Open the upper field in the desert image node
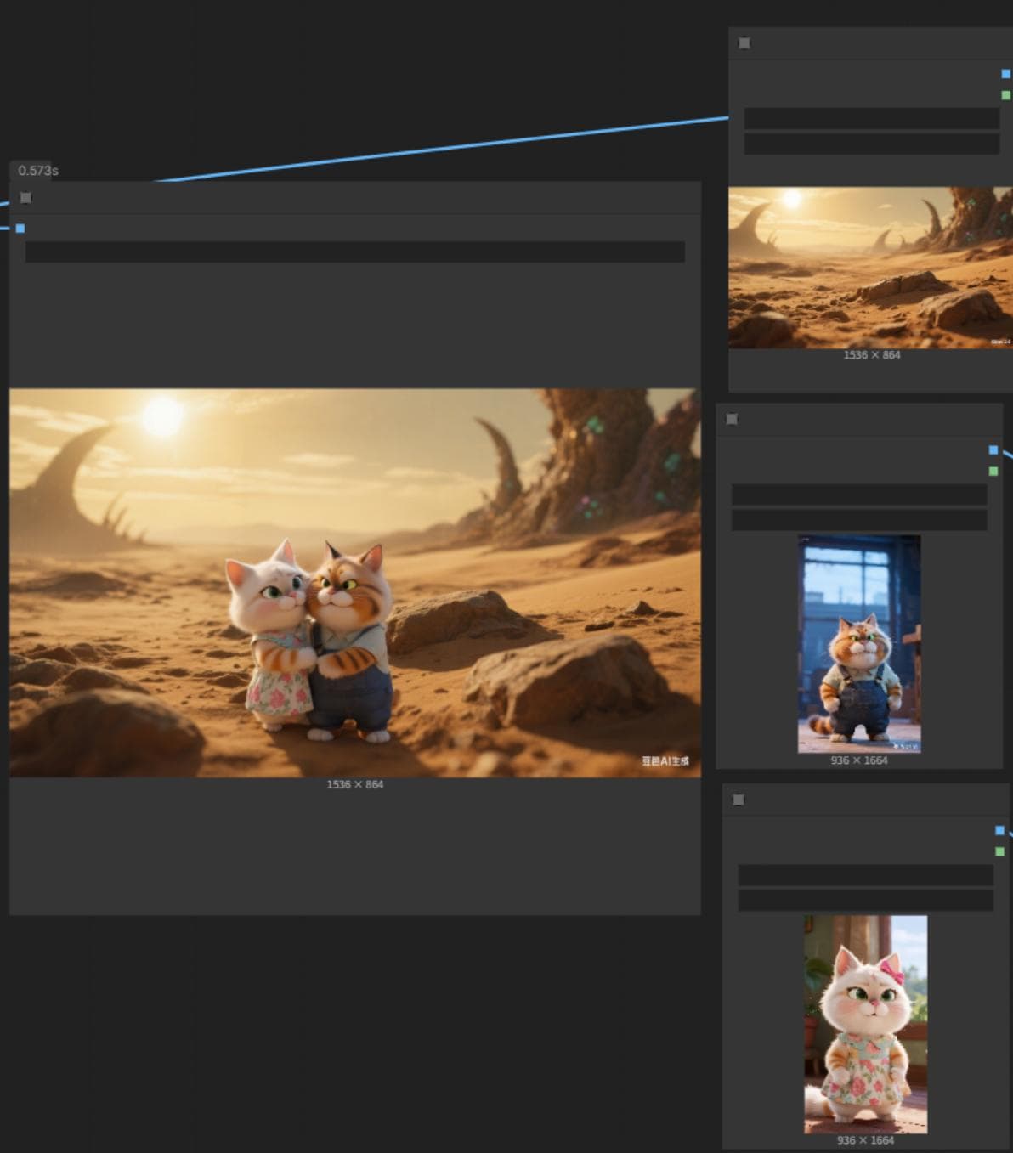This screenshot has height=1153, width=1013. coord(872,118)
